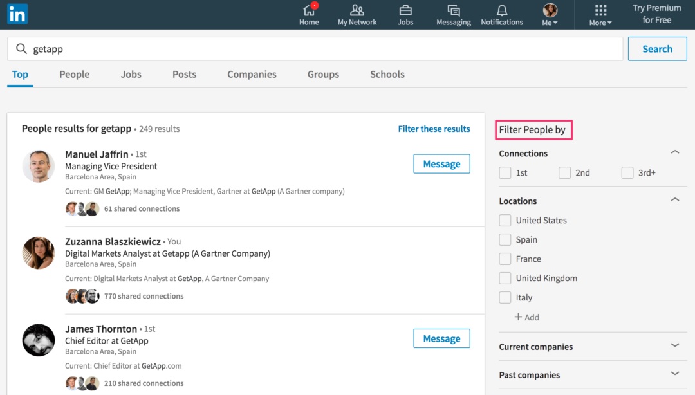Switch to the People tab
695x395 pixels.
[75, 74]
